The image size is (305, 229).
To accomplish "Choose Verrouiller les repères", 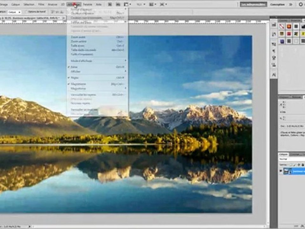I will coord(97,95).
